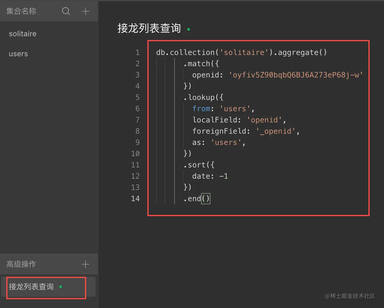Click the .lookup({ line of code
This screenshot has width=384, height=308.
pos(203,97)
